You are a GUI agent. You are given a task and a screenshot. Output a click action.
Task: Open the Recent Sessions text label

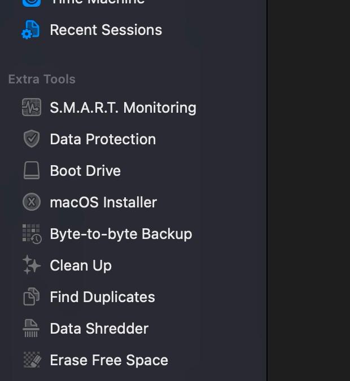pos(106,30)
